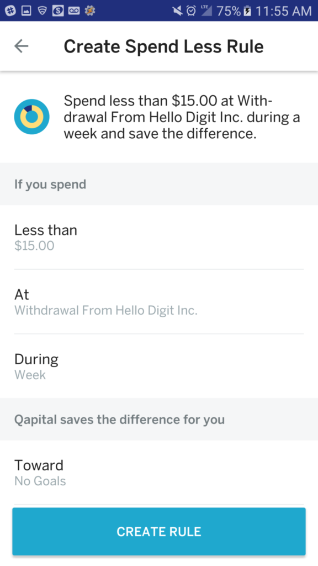318x566 pixels.
Task: Tap the alarm clock status icon
Action: click(191, 11)
